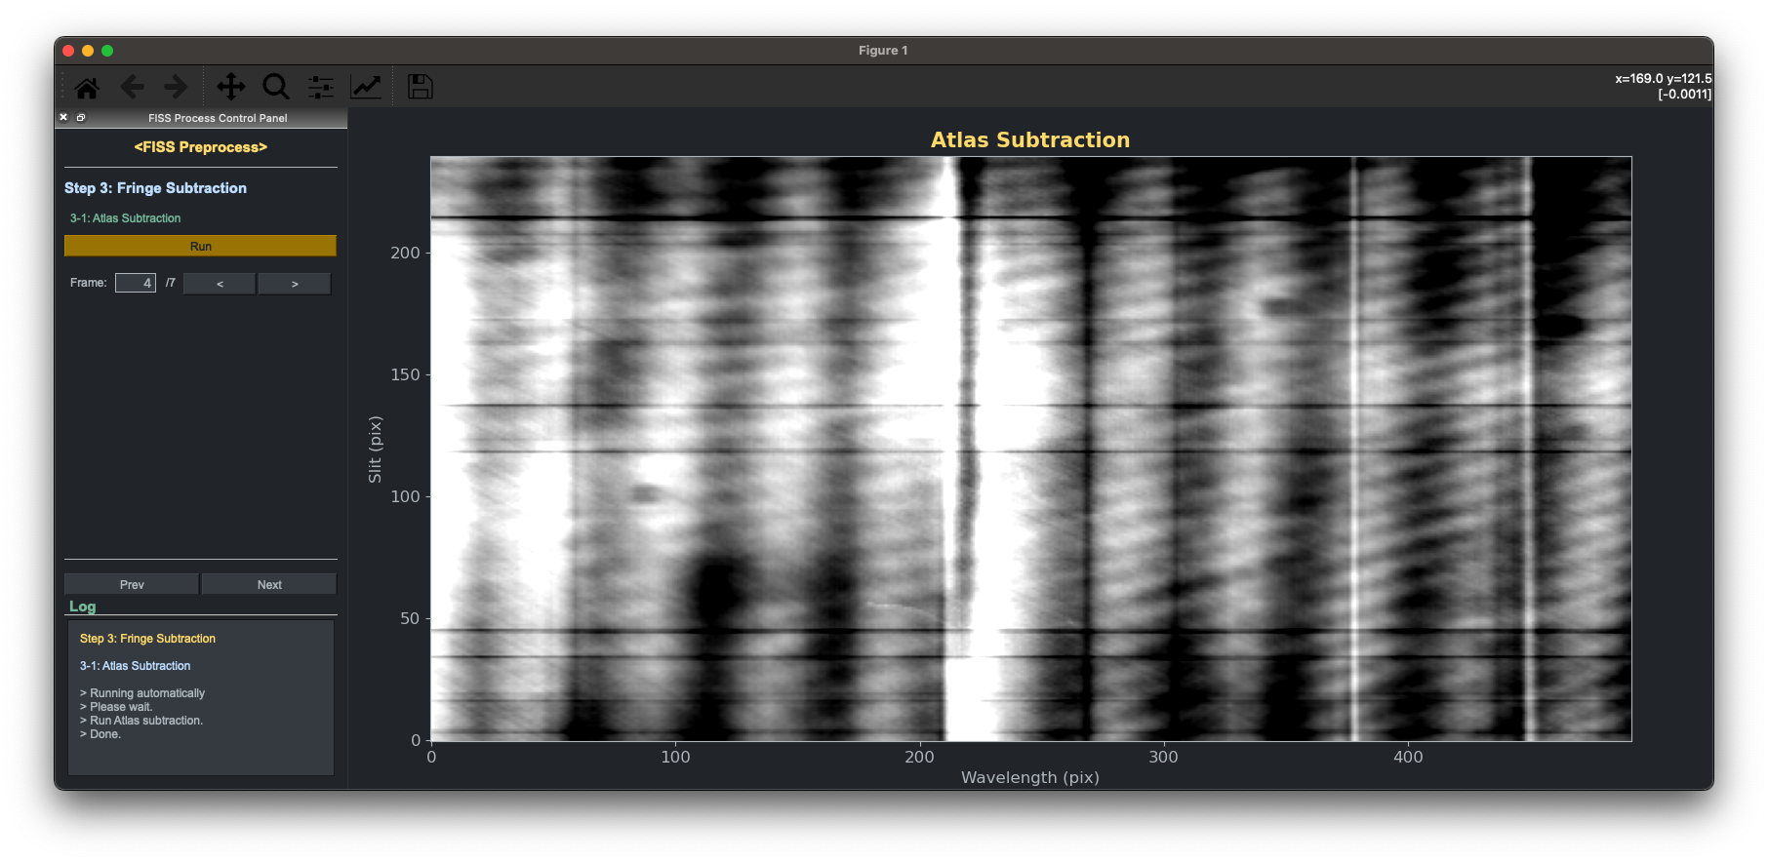Reset the view with the Home icon
The height and width of the screenshot is (862, 1768).
[x=87, y=87]
